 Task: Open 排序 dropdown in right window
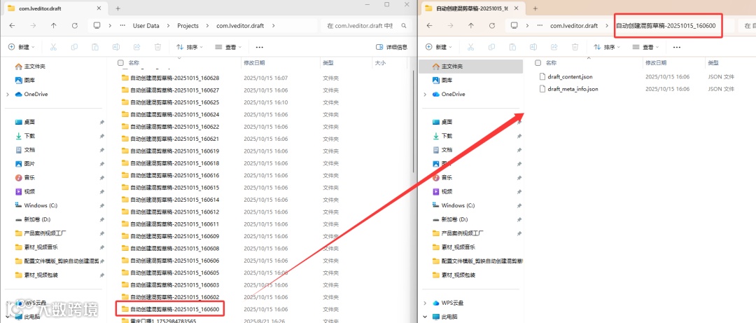click(x=607, y=47)
